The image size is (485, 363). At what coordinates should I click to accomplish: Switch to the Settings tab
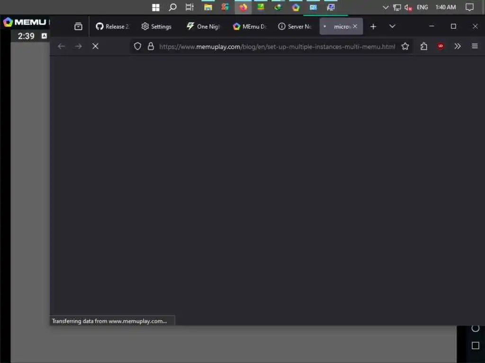156,26
